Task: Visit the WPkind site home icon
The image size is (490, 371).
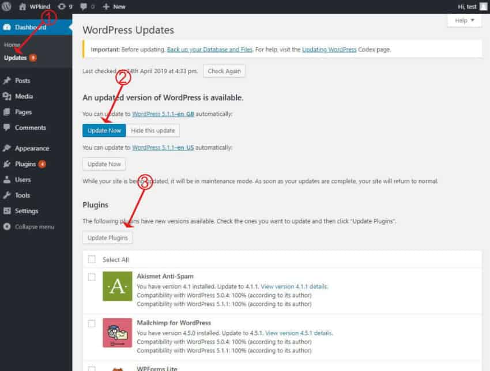Action: click(x=22, y=6)
